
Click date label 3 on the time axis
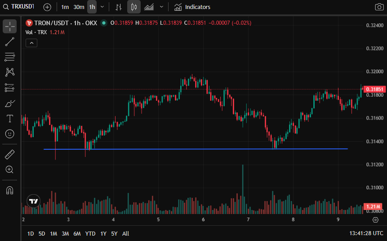click(x=68, y=219)
